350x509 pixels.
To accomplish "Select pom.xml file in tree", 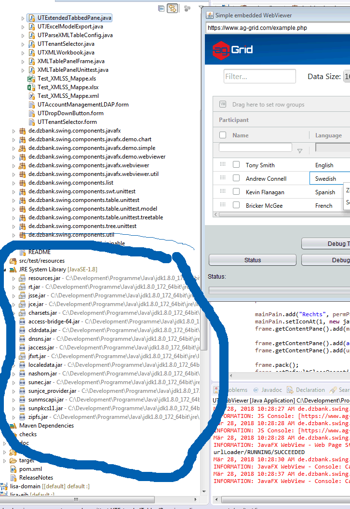I will point(30,469).
